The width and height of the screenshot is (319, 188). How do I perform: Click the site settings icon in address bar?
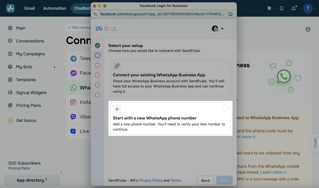click(95, 14)
